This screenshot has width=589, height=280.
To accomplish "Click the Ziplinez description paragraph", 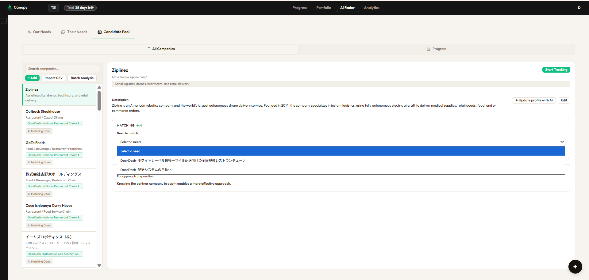I will pos(304,108).
